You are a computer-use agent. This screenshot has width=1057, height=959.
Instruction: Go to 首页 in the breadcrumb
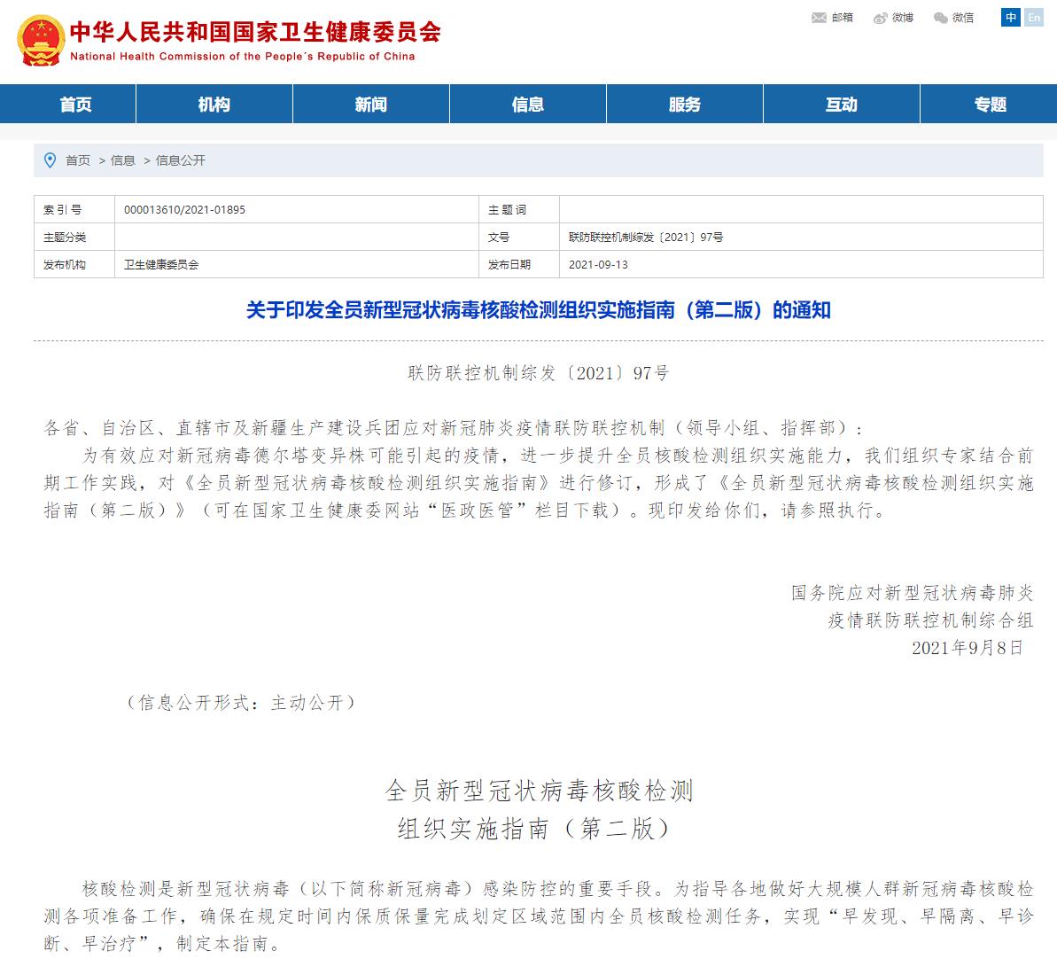(x=78, y=160)
